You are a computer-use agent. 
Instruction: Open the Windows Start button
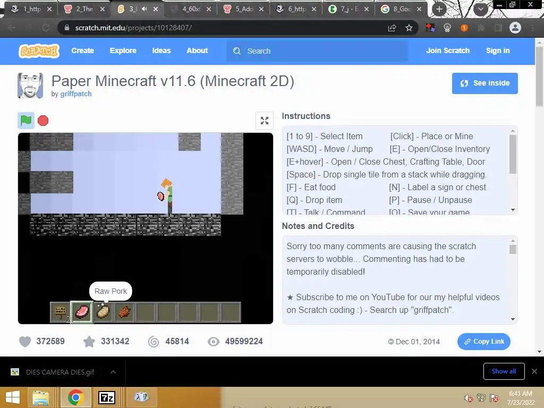[x=13, y=397]
